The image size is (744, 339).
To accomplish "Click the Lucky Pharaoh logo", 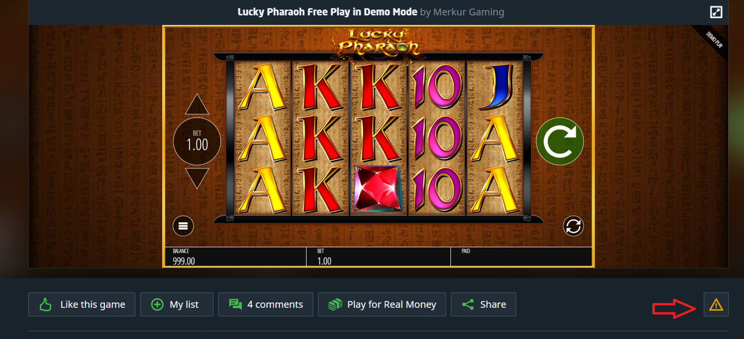I will pyautogui.click(x=378, y=42).
